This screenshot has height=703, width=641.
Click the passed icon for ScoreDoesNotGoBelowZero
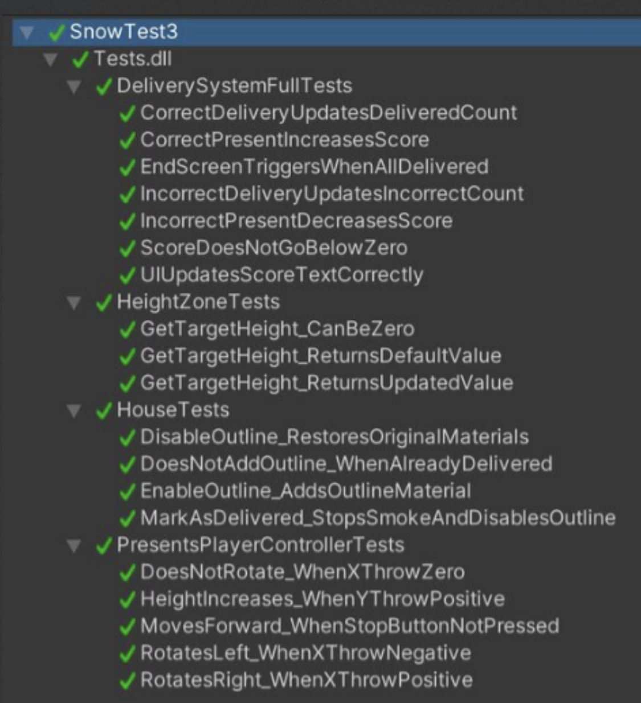127,249
